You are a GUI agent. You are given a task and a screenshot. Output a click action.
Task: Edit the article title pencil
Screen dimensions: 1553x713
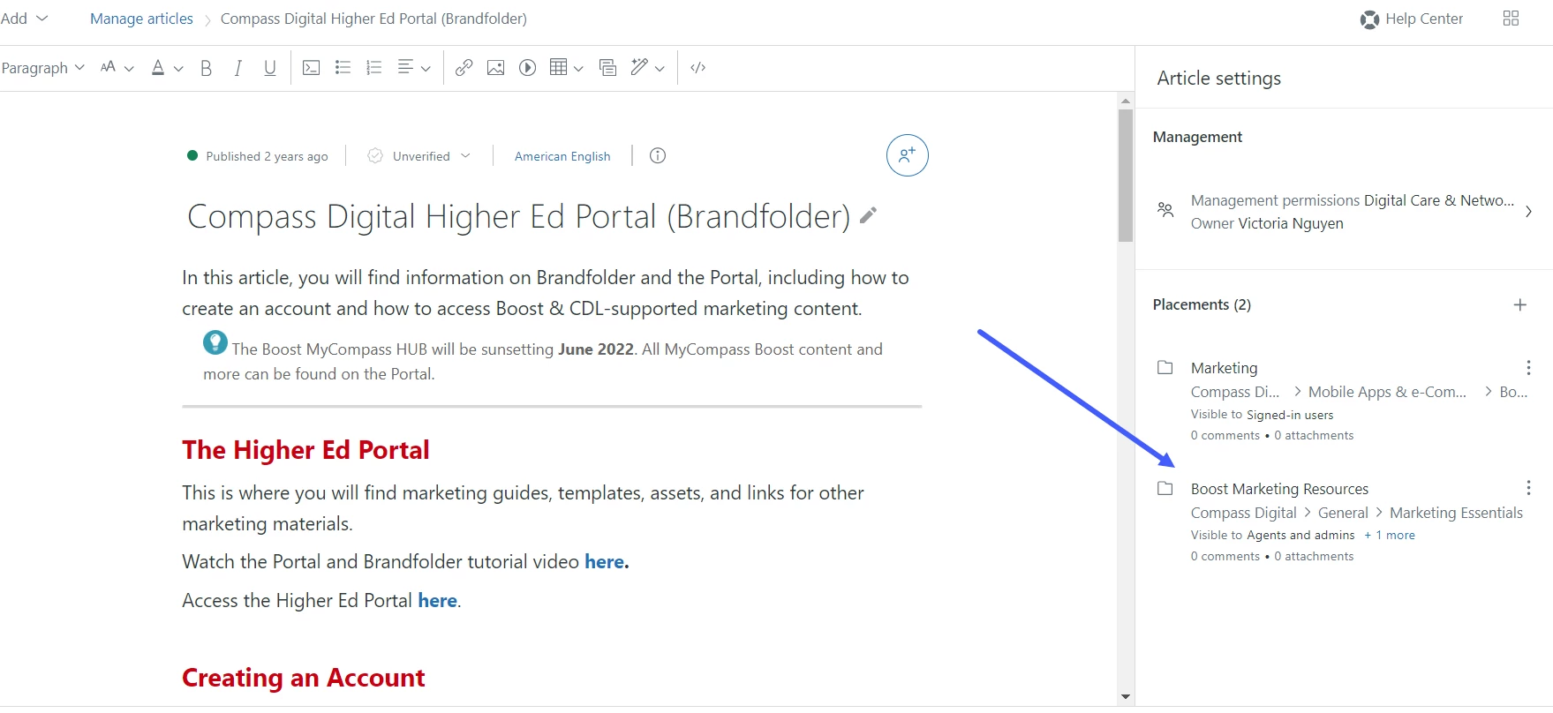[x=869, y=215]
